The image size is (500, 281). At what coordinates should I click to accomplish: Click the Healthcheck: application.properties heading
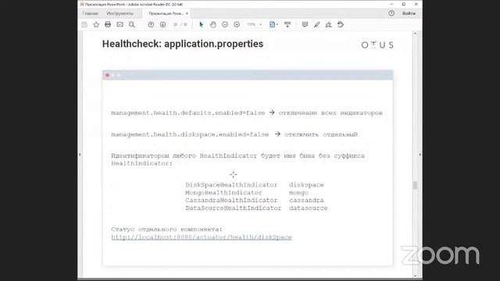click(x=183, y=44)
